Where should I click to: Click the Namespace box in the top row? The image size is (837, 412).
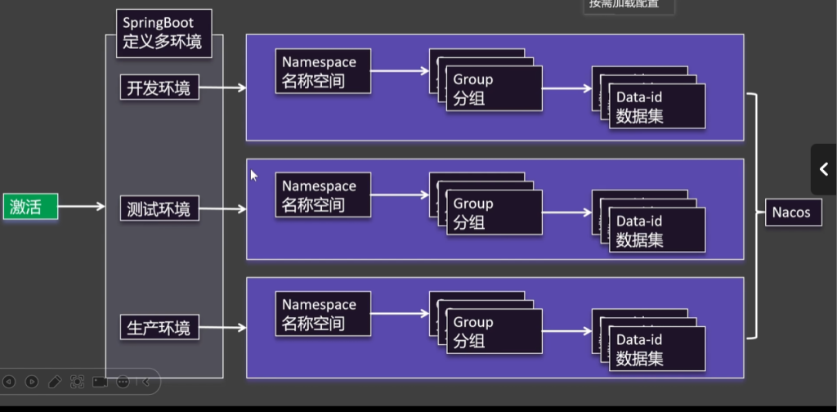[x=322, y=71]
